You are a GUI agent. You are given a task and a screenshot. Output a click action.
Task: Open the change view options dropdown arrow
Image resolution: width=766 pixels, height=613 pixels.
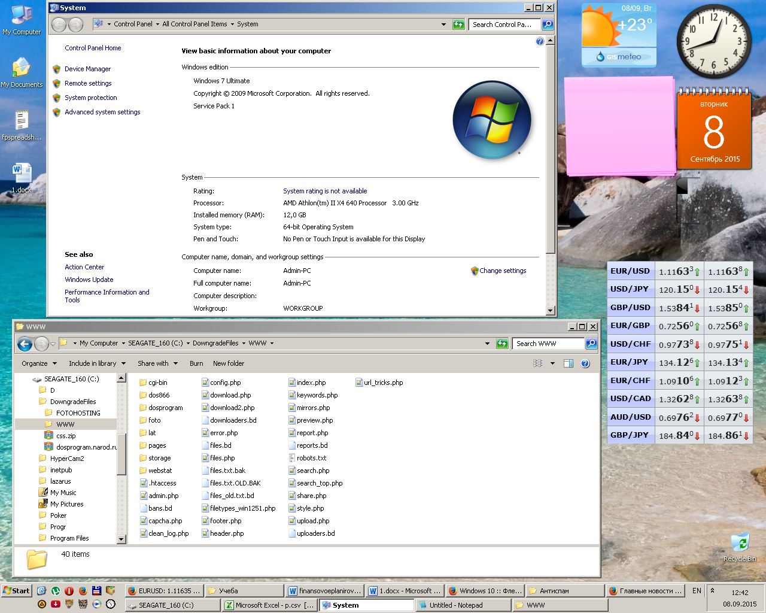coord(552,363)
